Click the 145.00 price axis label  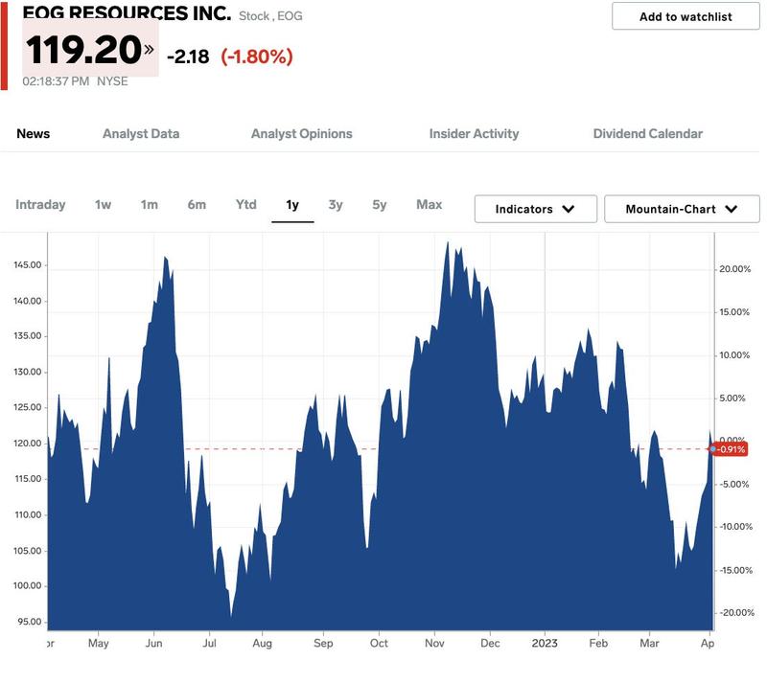(x=28, y=265)
